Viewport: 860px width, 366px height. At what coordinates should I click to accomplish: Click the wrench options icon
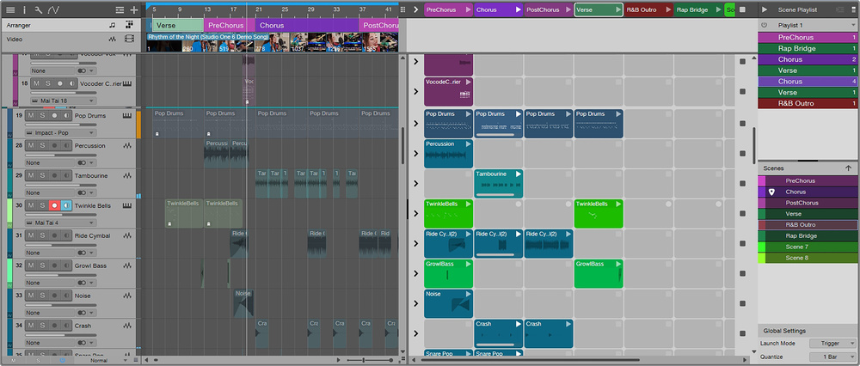click(x=40, y=9)
